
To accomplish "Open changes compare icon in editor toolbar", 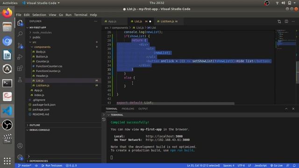I will [x=279, y=21].
